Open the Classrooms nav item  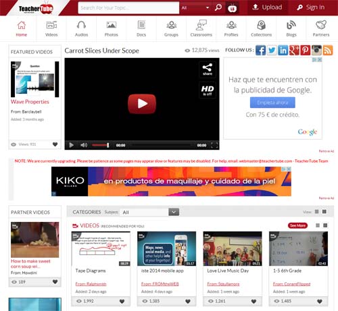pyautogui.click(x=201, y=28)
